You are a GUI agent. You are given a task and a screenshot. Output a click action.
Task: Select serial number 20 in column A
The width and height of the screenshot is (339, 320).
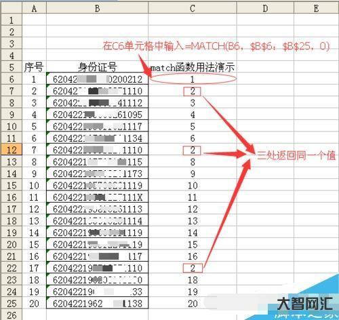click(34, 303)
